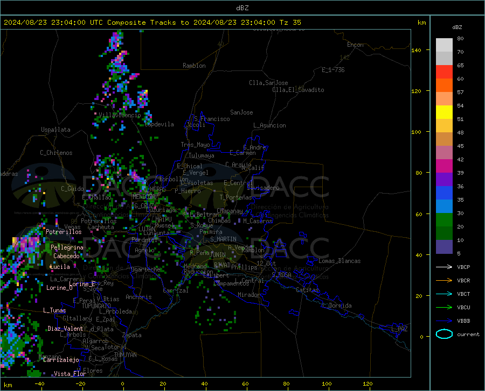Click the C_Chilenos map label
Image resolution: width=485 pixels, height=391 pixels.
56,153
